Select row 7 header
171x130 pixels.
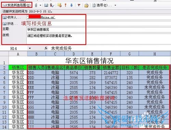coord(4,92)
